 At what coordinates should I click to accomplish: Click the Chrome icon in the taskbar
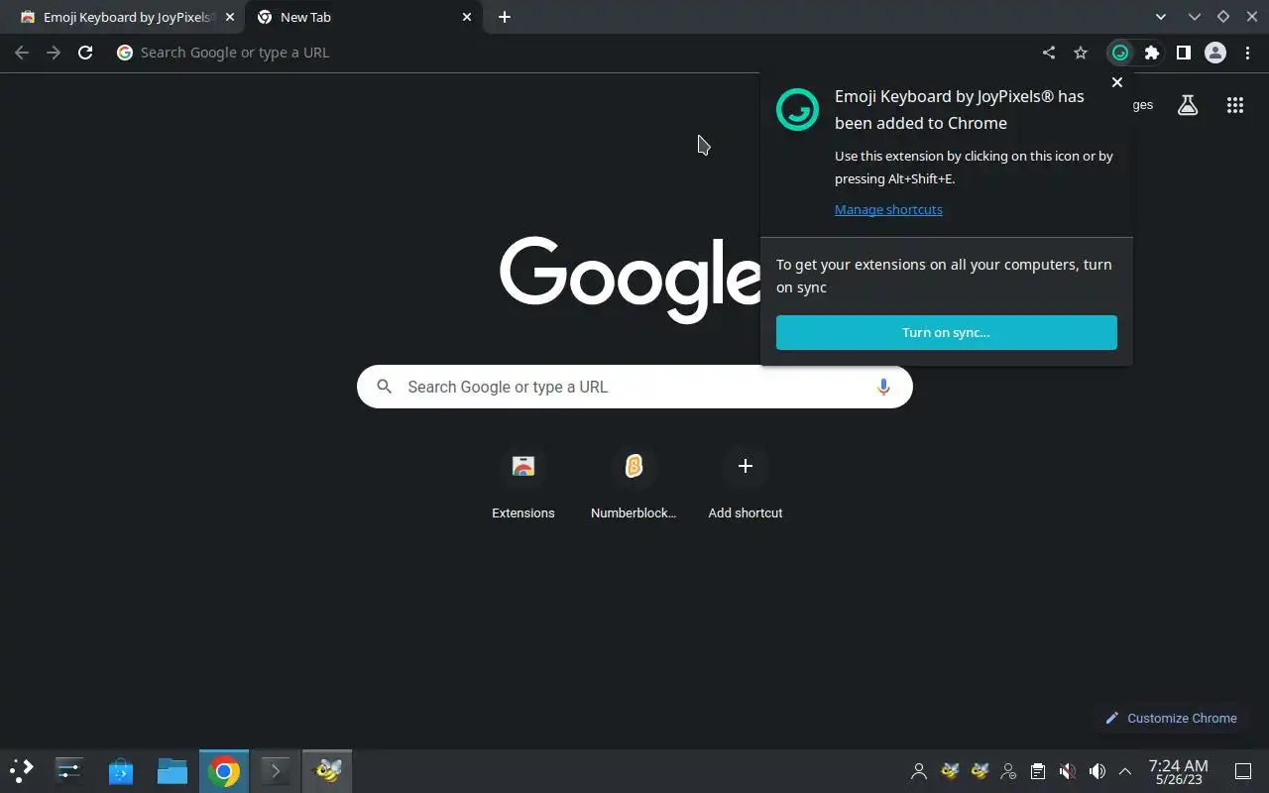tap(224, 770)
